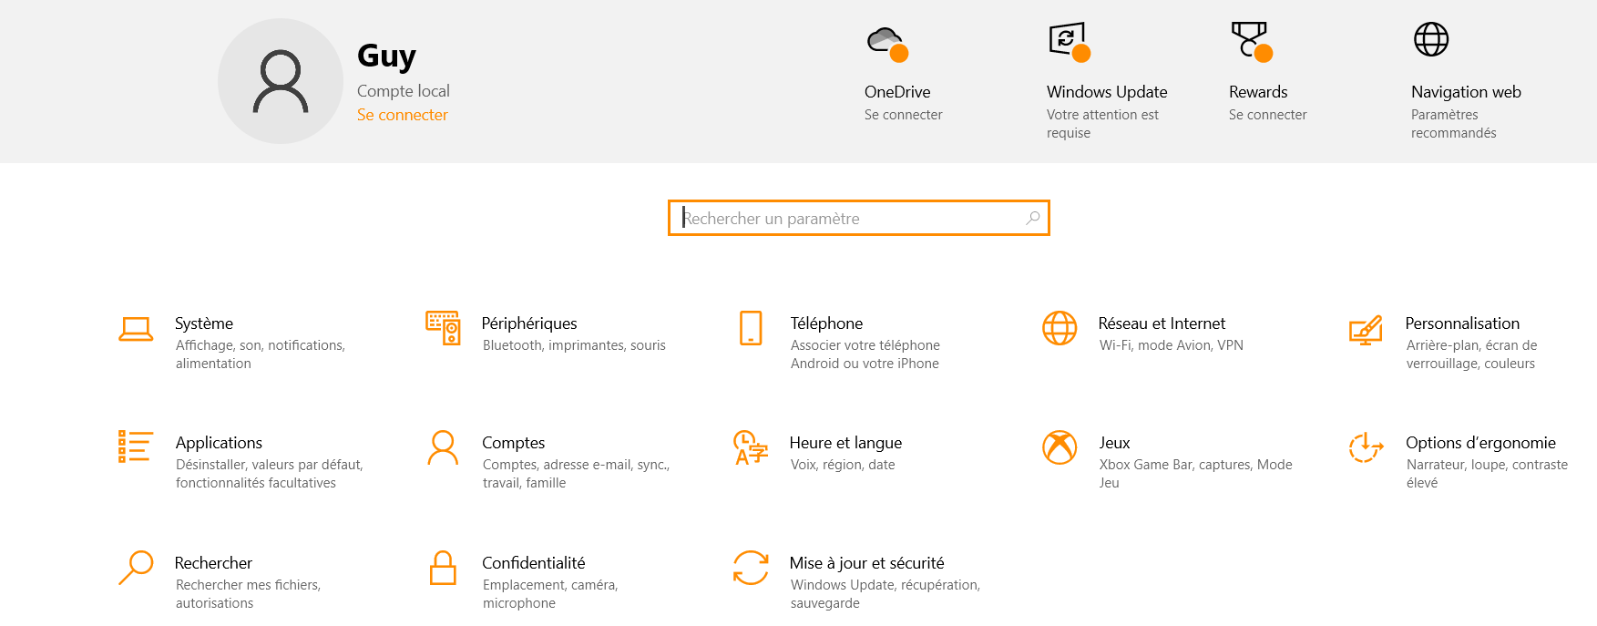Click 'Bluetooth, imprimantes, souris' description

[574, 345]
